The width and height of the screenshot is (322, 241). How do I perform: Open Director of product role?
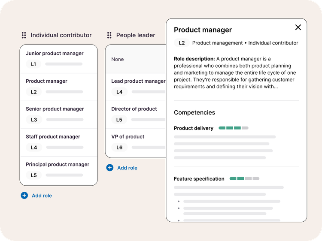tap(134, 109)
